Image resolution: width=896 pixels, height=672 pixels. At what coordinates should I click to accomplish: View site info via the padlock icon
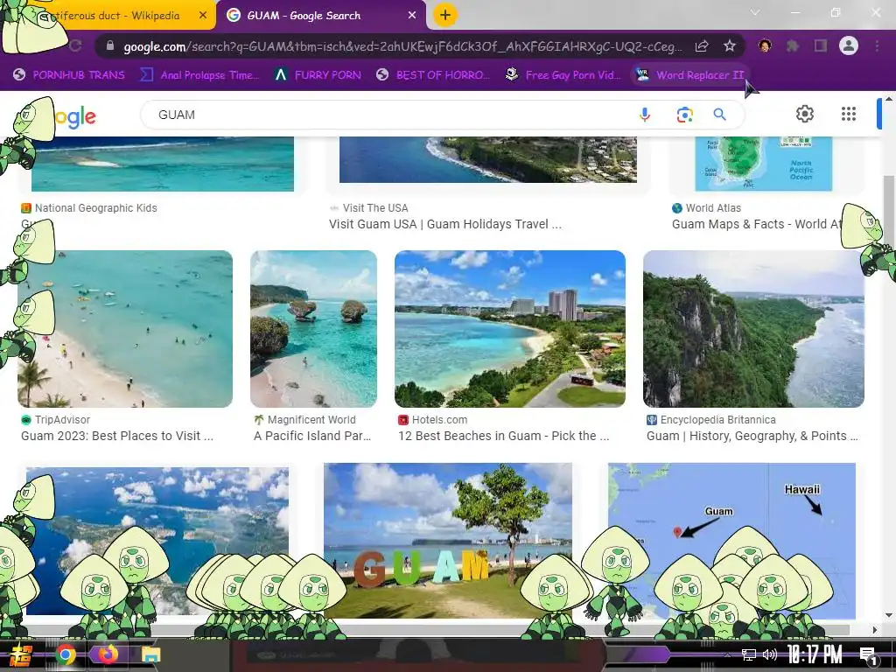110,46
